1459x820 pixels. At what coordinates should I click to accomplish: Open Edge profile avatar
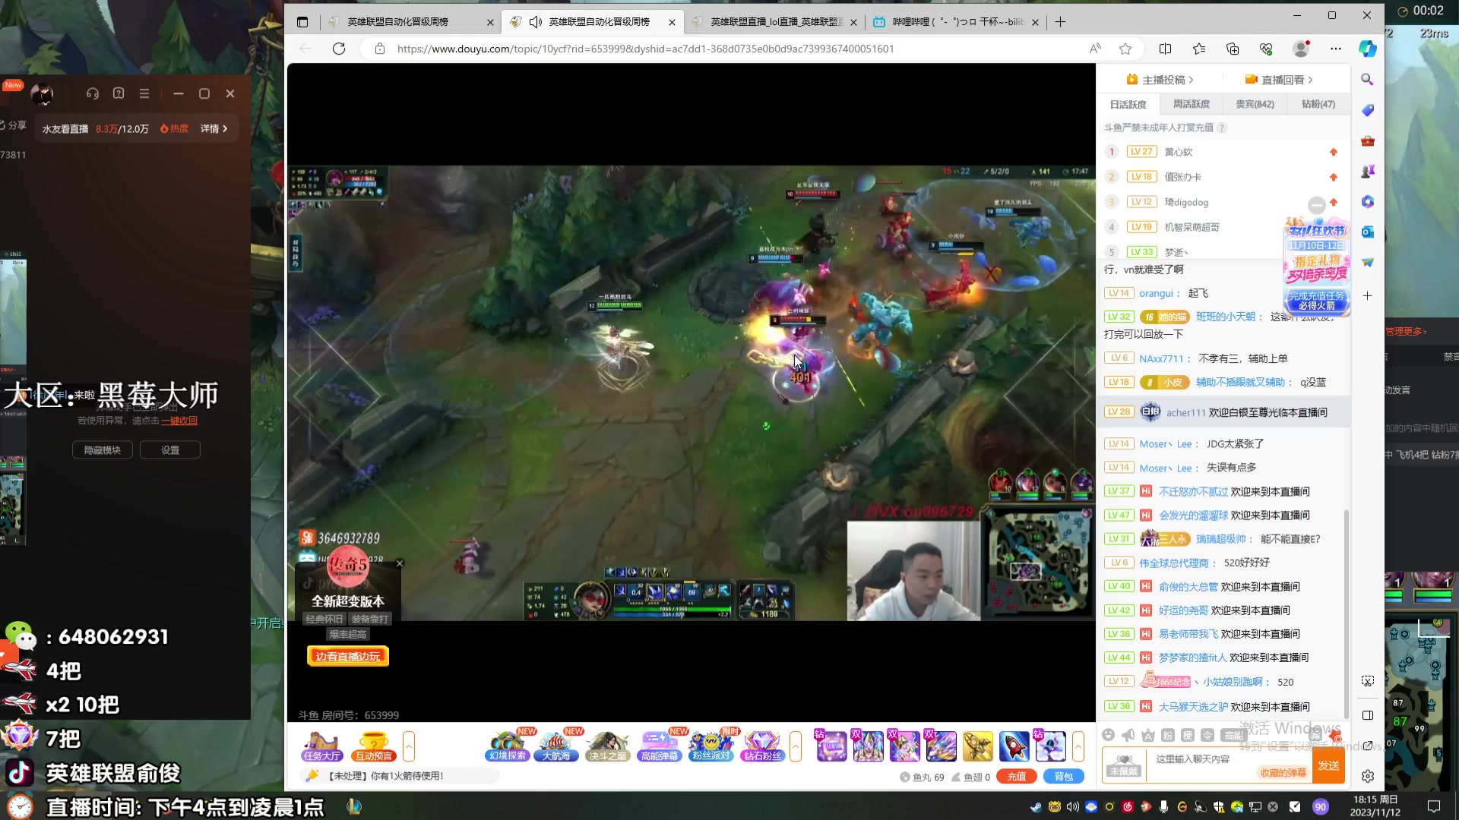pyautogui.click(x=1301, y=49)
